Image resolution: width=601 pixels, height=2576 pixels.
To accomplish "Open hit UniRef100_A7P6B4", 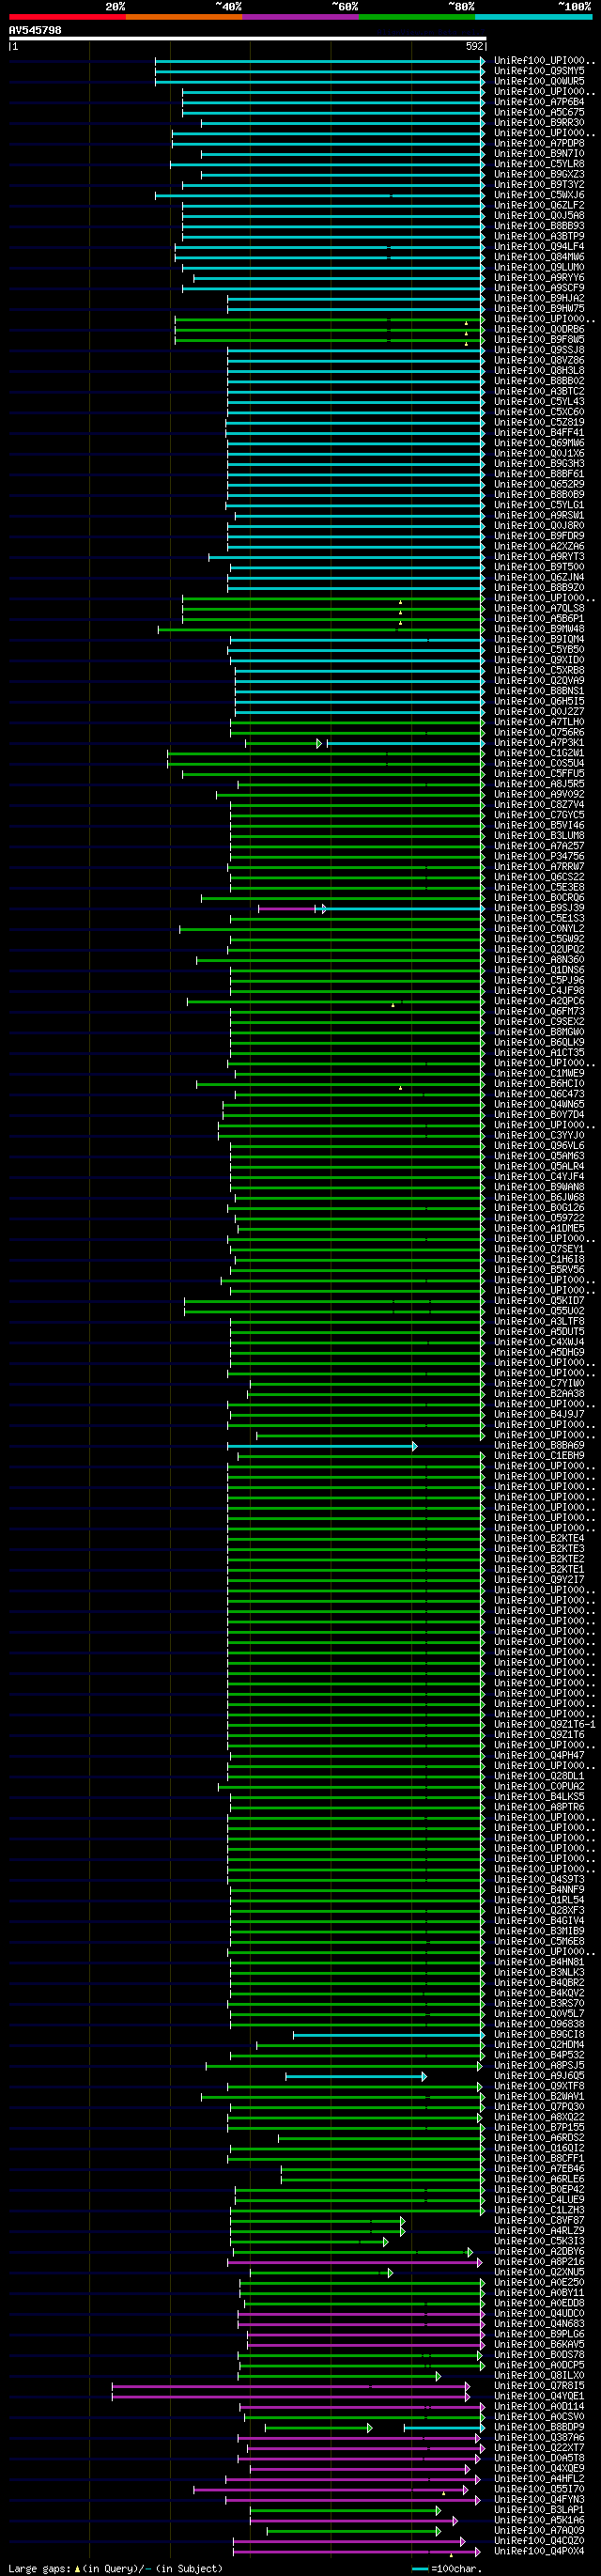I will [x=539, y=102].
